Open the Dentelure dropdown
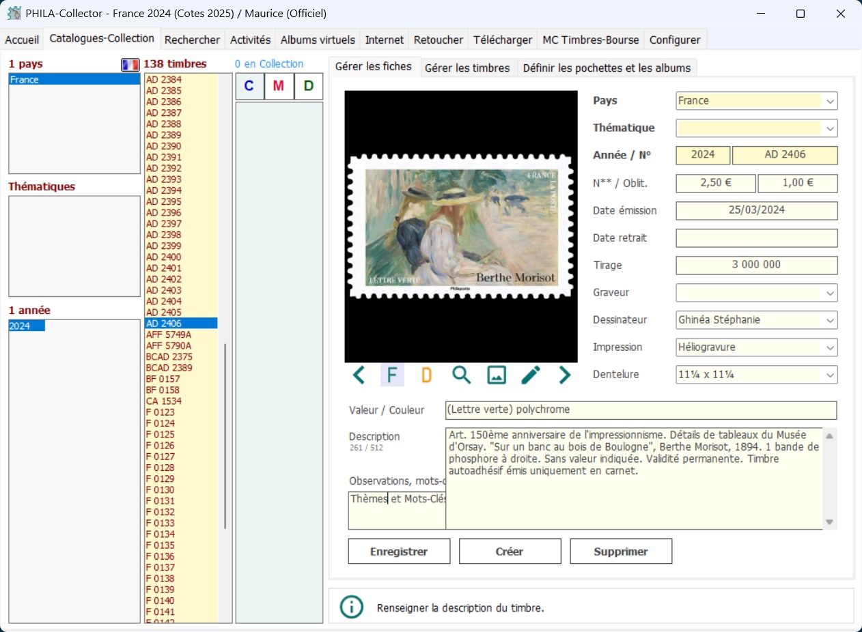The width and height of the screenshot is (862, 632). 830,375
